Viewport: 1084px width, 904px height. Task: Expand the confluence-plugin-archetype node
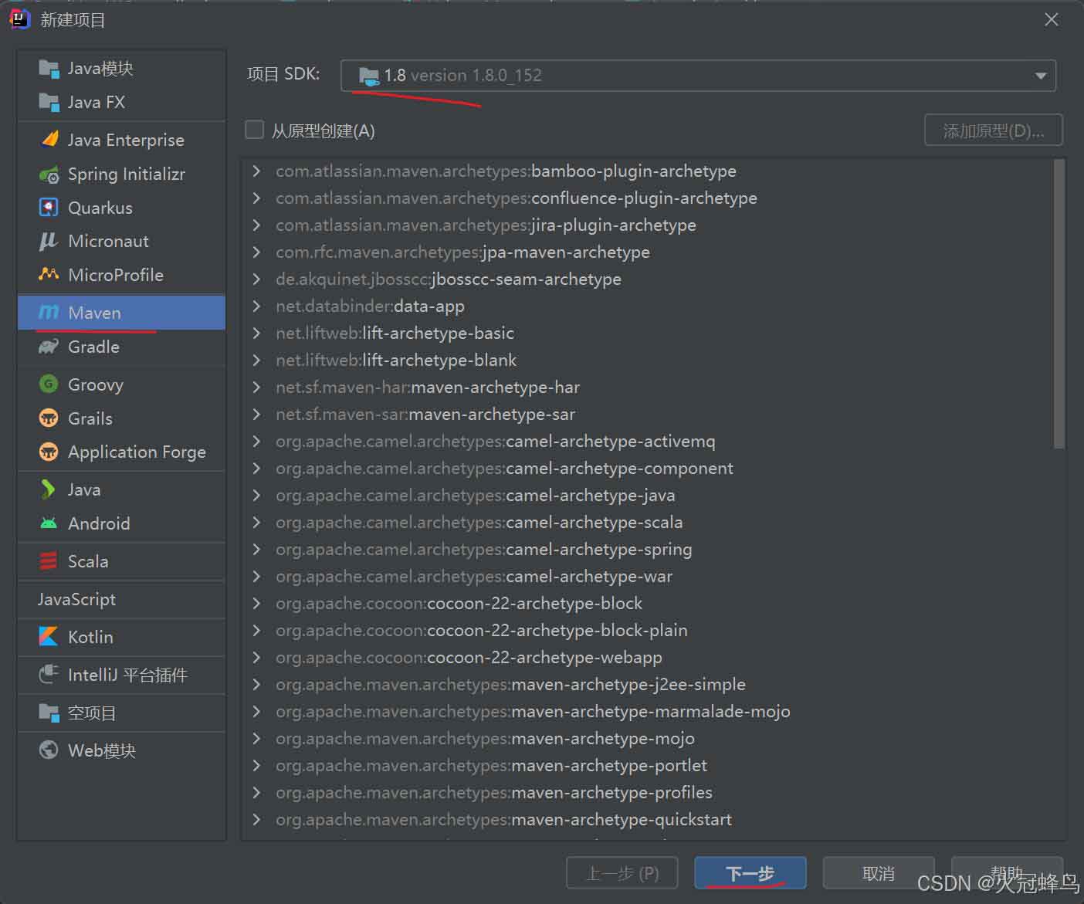(x=256, y=198)
